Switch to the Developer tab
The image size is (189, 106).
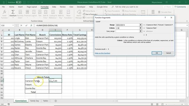tap(81, 7)
